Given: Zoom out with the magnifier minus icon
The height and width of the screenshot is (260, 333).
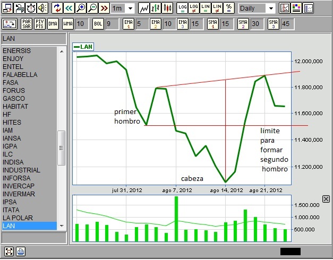Looking at the screenshot, I should 92,8.
